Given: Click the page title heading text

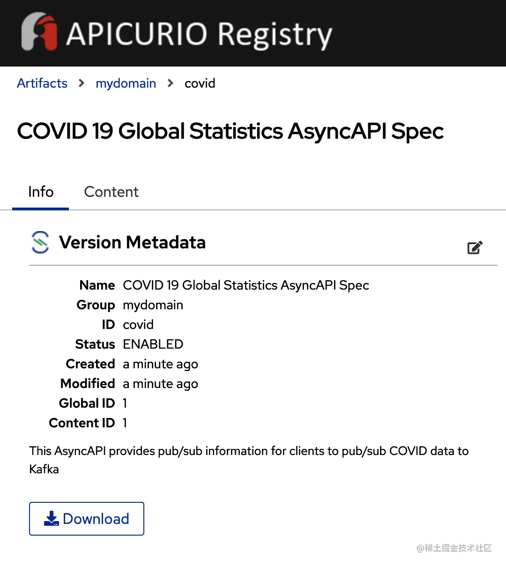Looking at the screenshot, I should (x=230, y=131).
